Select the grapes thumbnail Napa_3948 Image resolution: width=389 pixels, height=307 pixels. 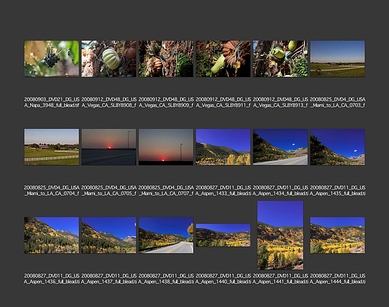point(52,59)
